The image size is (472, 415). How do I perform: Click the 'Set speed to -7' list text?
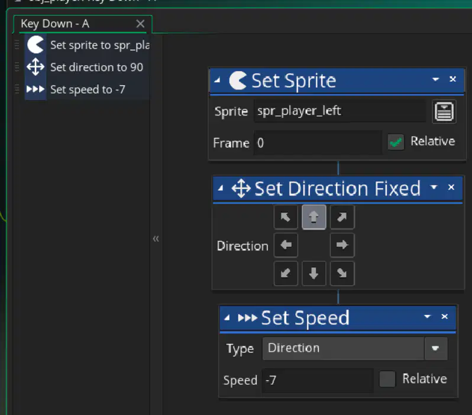tap(88, 89)
